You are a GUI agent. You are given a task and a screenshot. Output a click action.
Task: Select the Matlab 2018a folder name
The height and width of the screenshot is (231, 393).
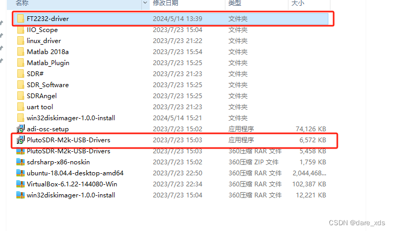pos(48,52)
